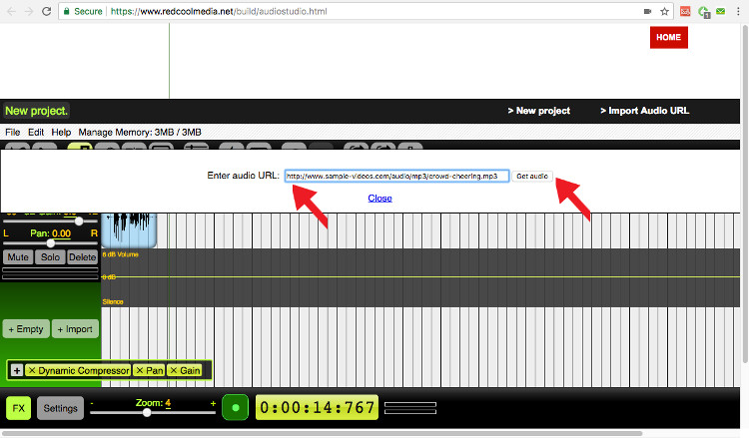Open the File menu
749x438 pixels.
point(13,132)
